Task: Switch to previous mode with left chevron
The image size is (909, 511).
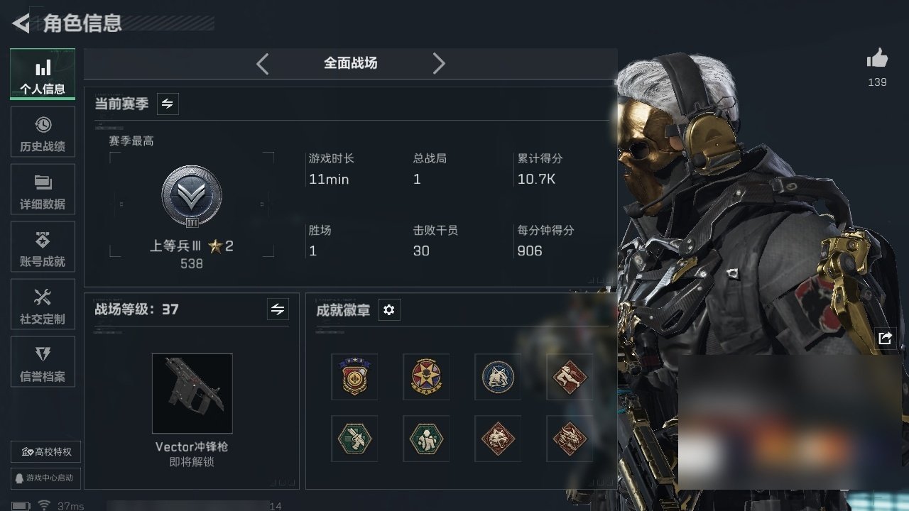Action: click(x=262, y=64)
